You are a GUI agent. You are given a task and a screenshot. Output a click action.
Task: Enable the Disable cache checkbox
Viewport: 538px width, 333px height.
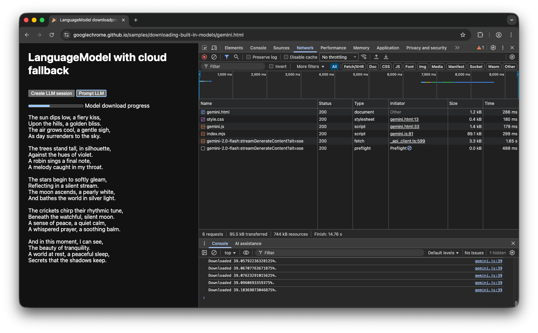(x=286, y=57)
